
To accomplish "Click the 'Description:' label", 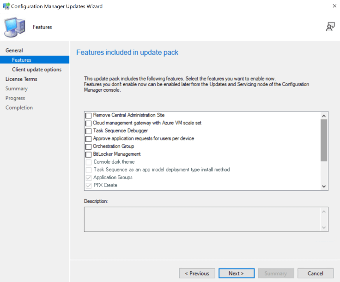I will [x=96, y=201].
